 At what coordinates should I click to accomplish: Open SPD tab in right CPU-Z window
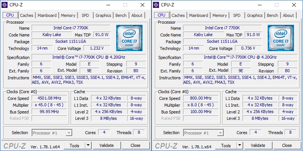click(237, 15)
